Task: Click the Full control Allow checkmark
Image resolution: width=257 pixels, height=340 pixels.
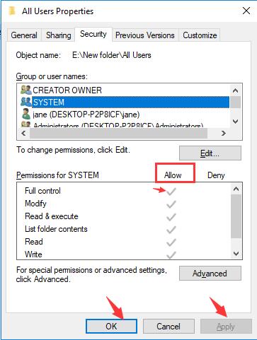Action: tap(171, 192)
